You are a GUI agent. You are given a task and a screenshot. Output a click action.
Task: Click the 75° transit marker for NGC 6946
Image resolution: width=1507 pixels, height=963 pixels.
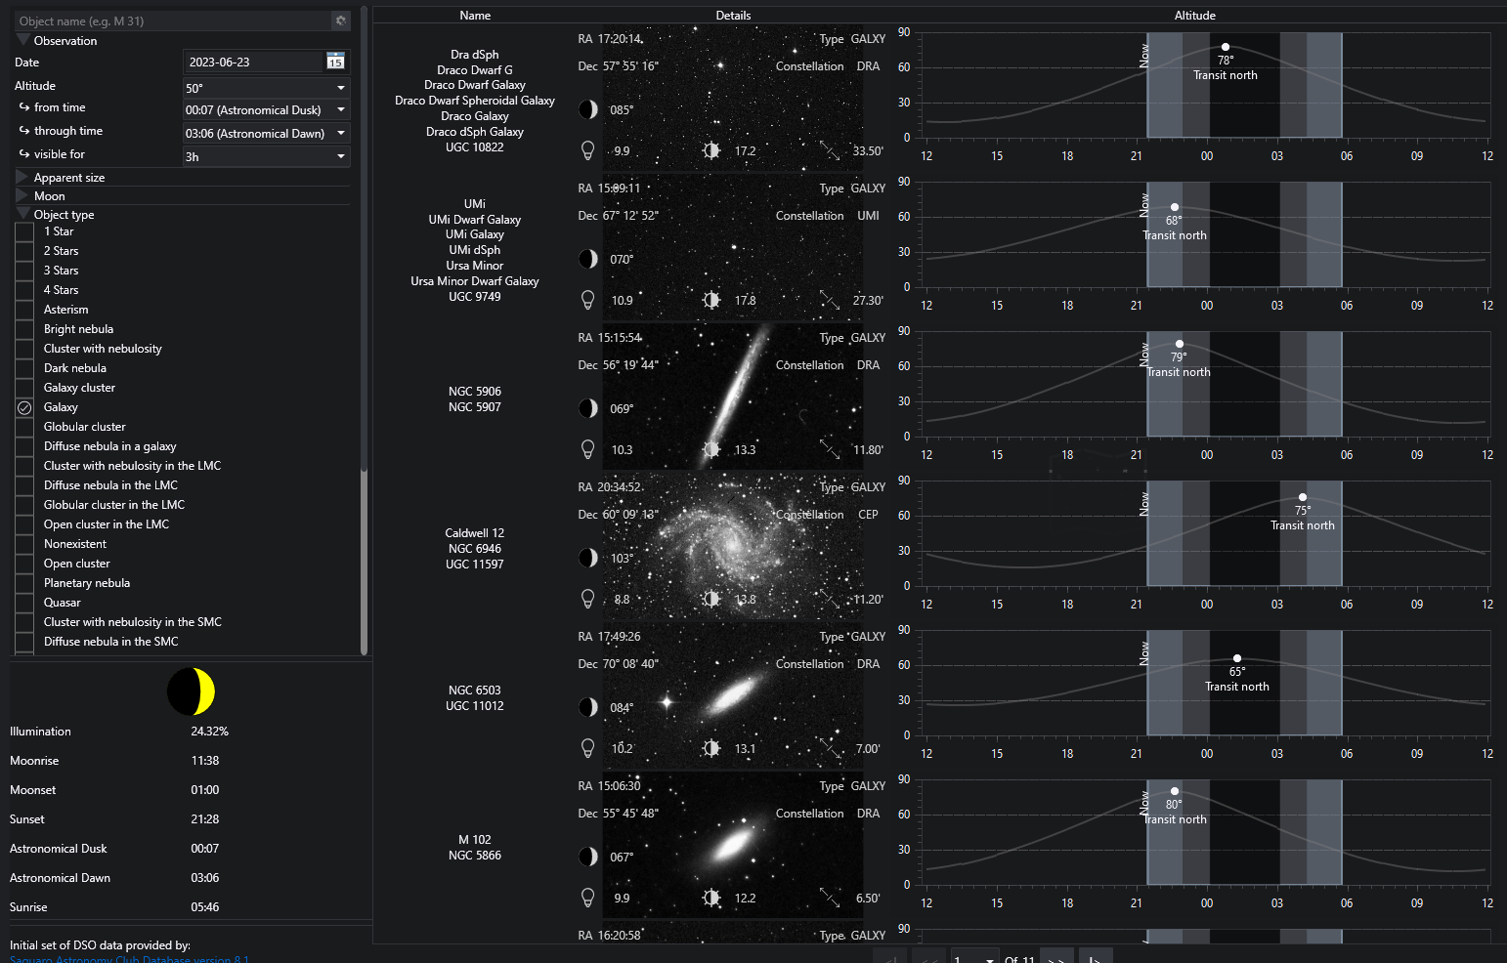point(1303,497)
